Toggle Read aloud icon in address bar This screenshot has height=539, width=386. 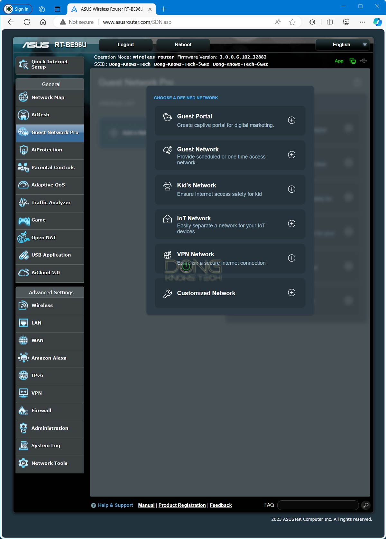tap(278, 22)
